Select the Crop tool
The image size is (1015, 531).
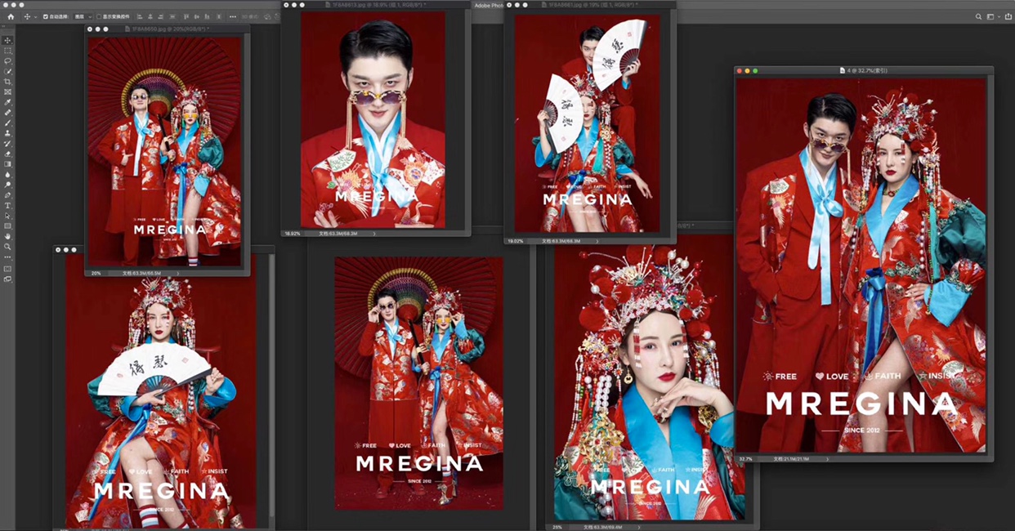pyautogui.click(x=7, y=82)
